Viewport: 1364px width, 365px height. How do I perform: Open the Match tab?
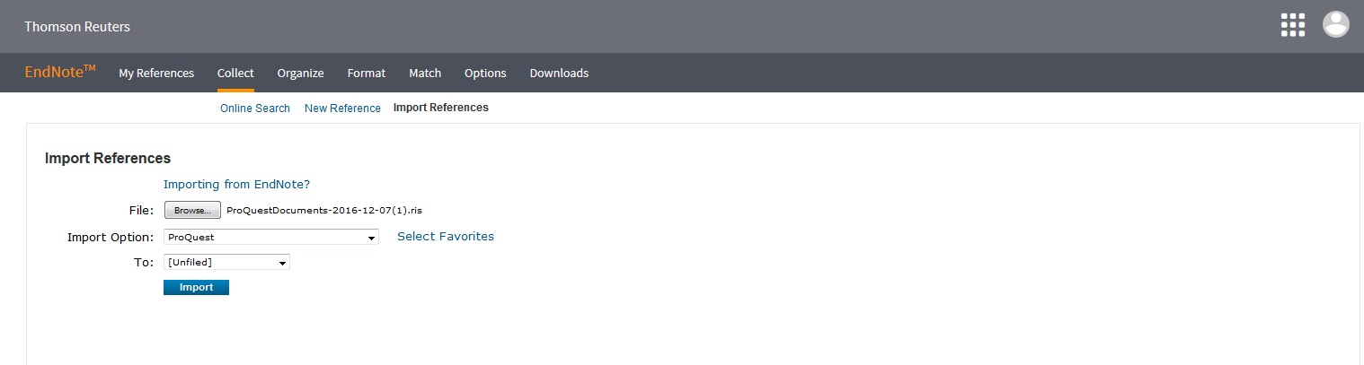coord(425,74)
